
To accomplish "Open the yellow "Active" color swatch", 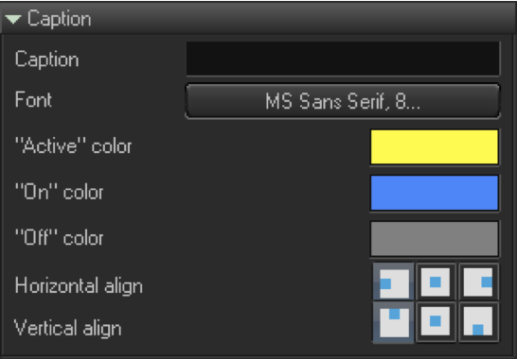I will tap(435, 146).
